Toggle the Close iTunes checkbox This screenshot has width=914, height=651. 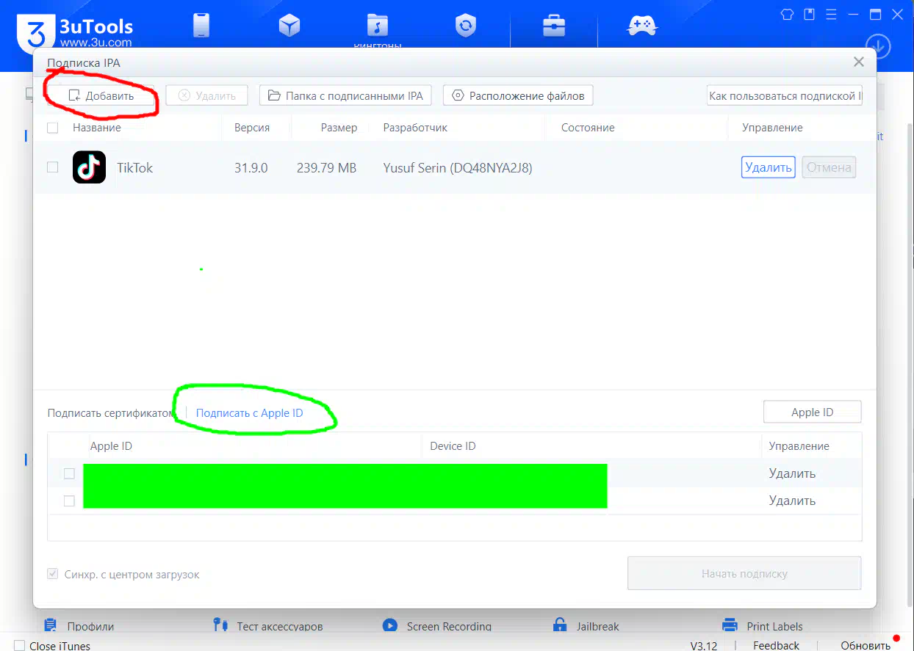(20, 646)
